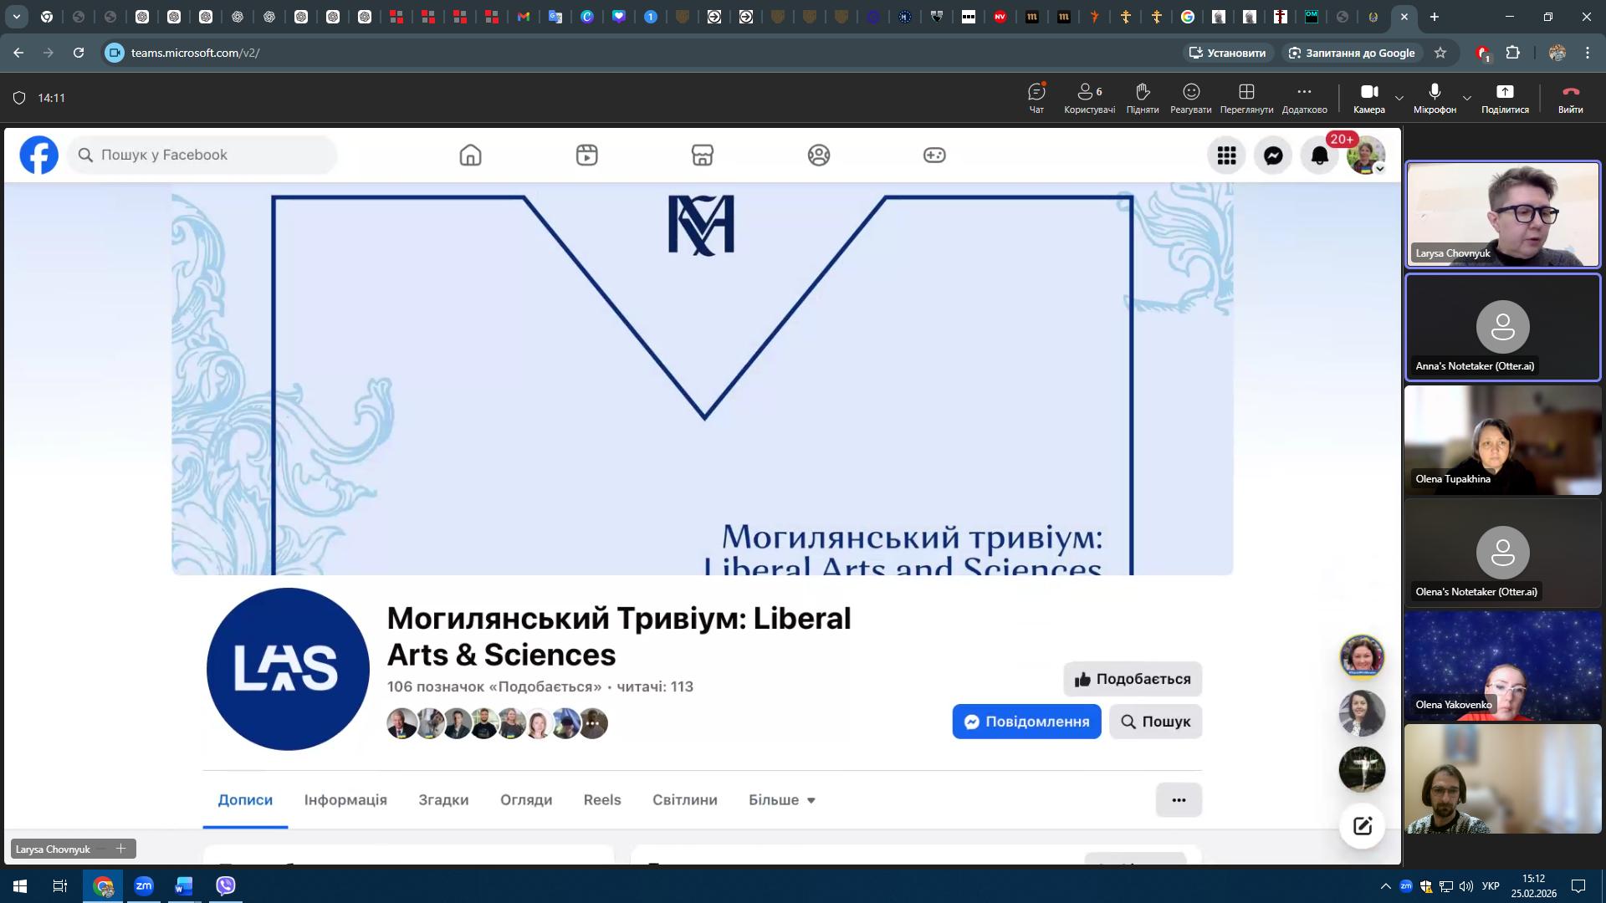Open Facebook notifications bell
Screen dimensions: 1606x903
click(x=1319, y=156)
